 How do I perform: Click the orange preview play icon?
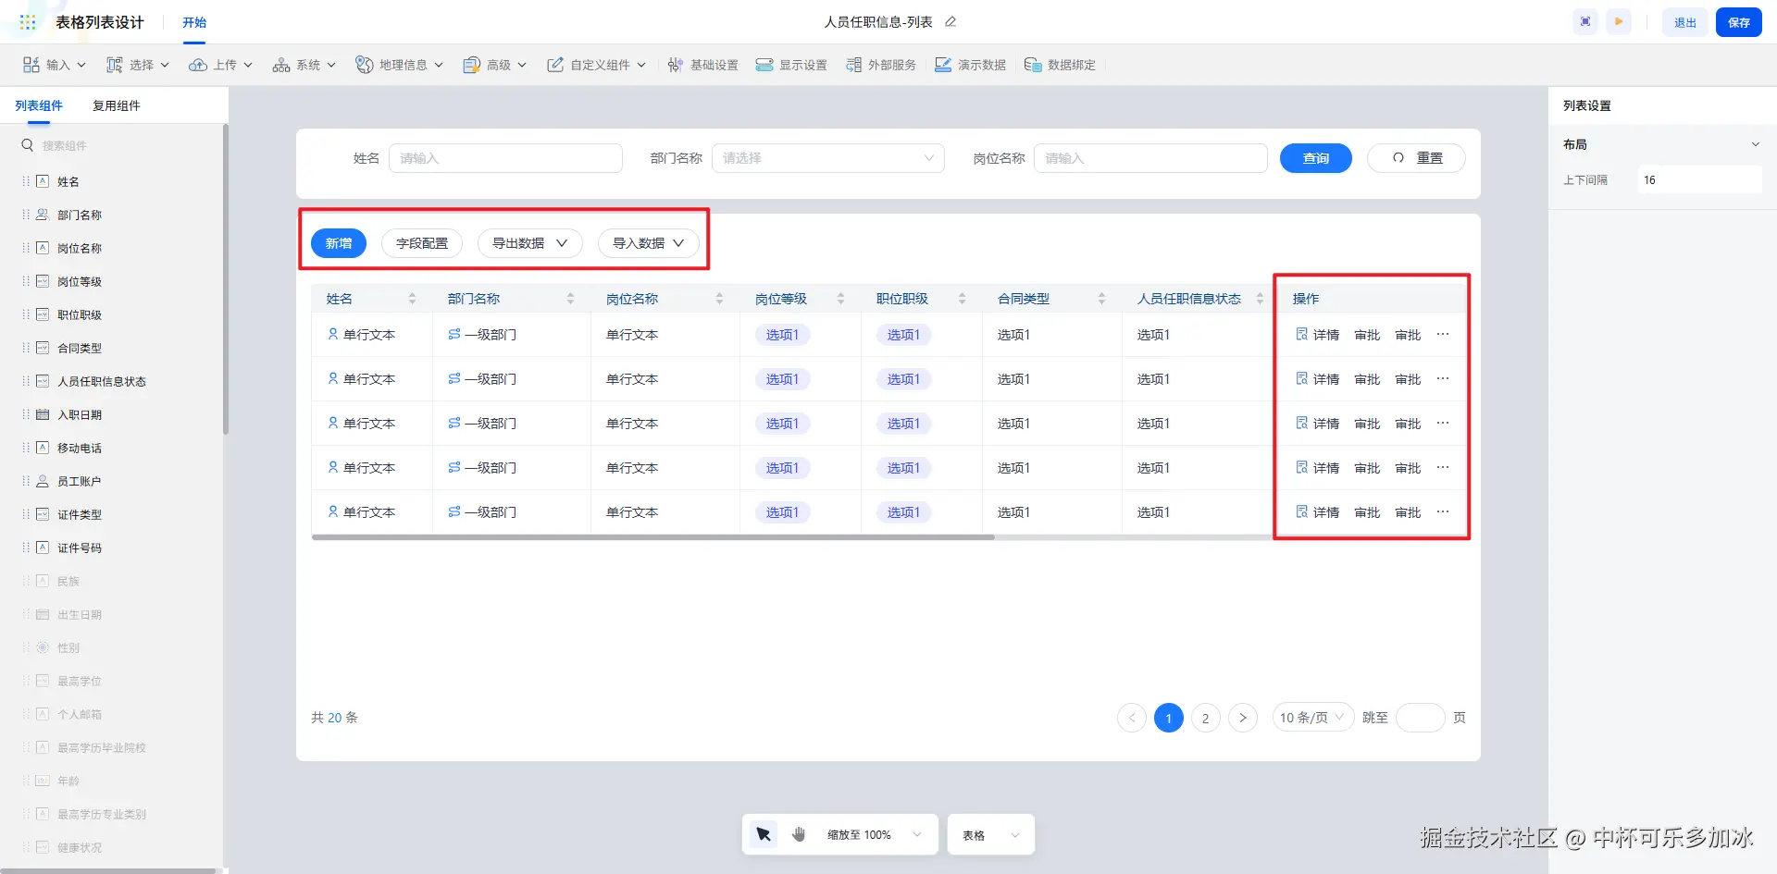tap(1619, 22)
